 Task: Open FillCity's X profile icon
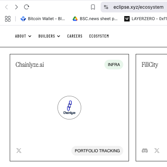tap(157, 151)
